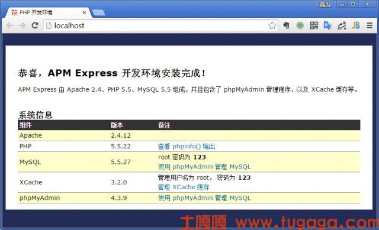379x230 pixels.
Task: Open the Chrome hamburger menu
Action: pyautogui.click(x=370, y=25)
